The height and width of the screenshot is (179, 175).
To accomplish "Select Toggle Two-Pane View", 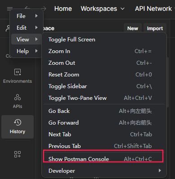I will [x=104, y=98].
